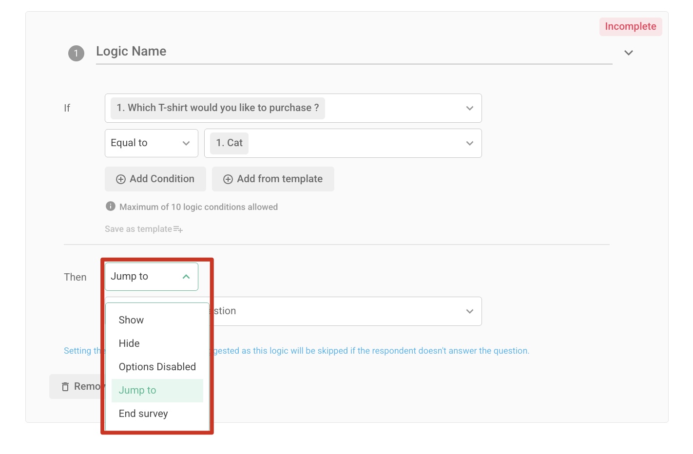This screenshot has height=454, width=693.
Task: Expand the 1. Cat answer dropdown
Action: point(469,143)
